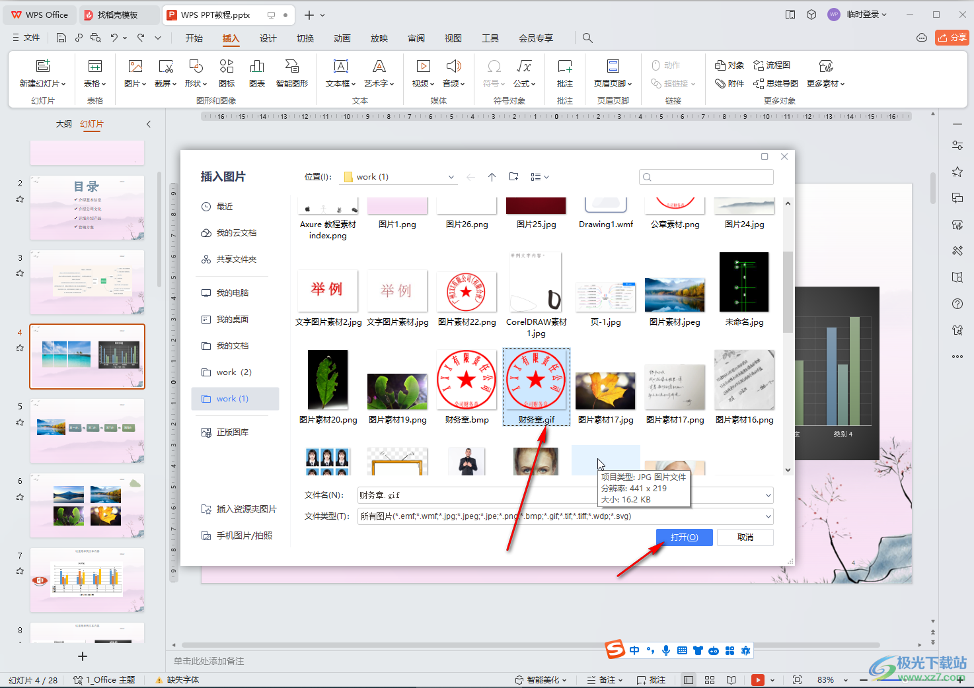The image size is (974, 688).
Task: Expand the new tab dropdown arrow
Action: click(x=322, y=15)
